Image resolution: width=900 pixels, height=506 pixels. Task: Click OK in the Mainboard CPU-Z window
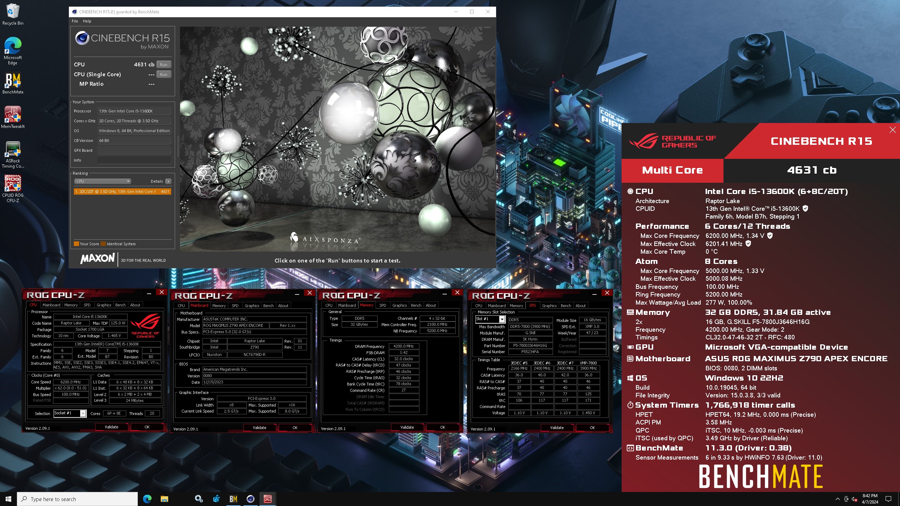295,428
